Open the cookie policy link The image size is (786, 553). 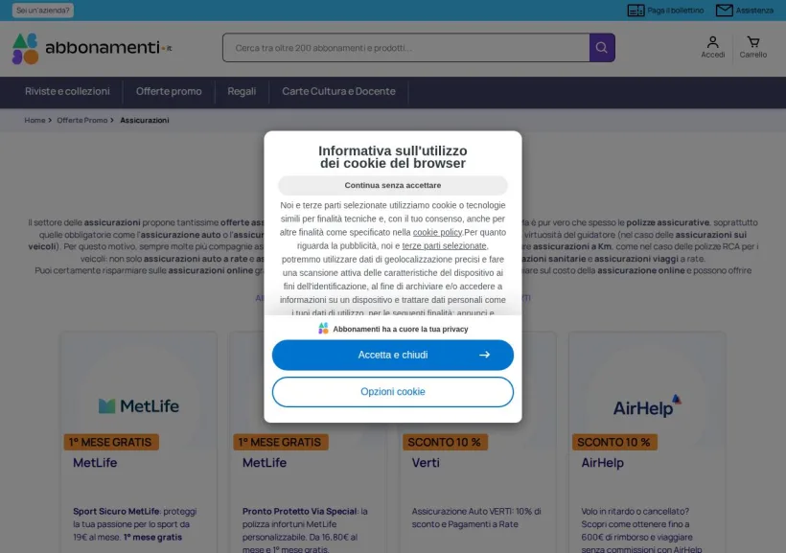point(437,232)
